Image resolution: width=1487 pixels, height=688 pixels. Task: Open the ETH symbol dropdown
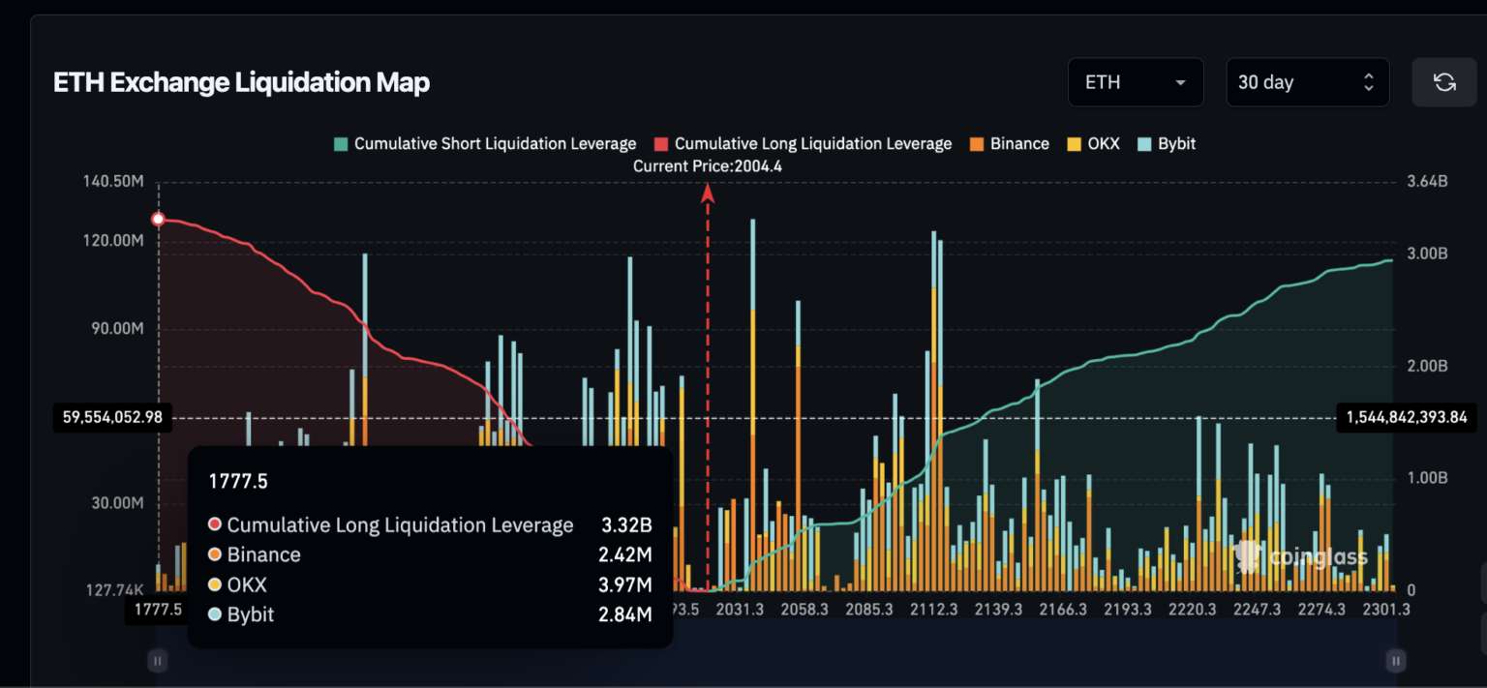coord(1135,82)
